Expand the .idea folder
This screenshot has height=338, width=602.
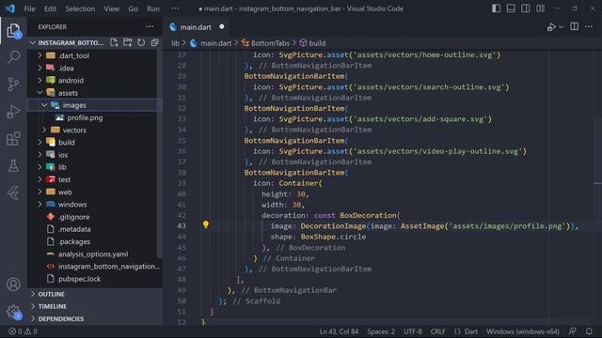click(40, 68)
